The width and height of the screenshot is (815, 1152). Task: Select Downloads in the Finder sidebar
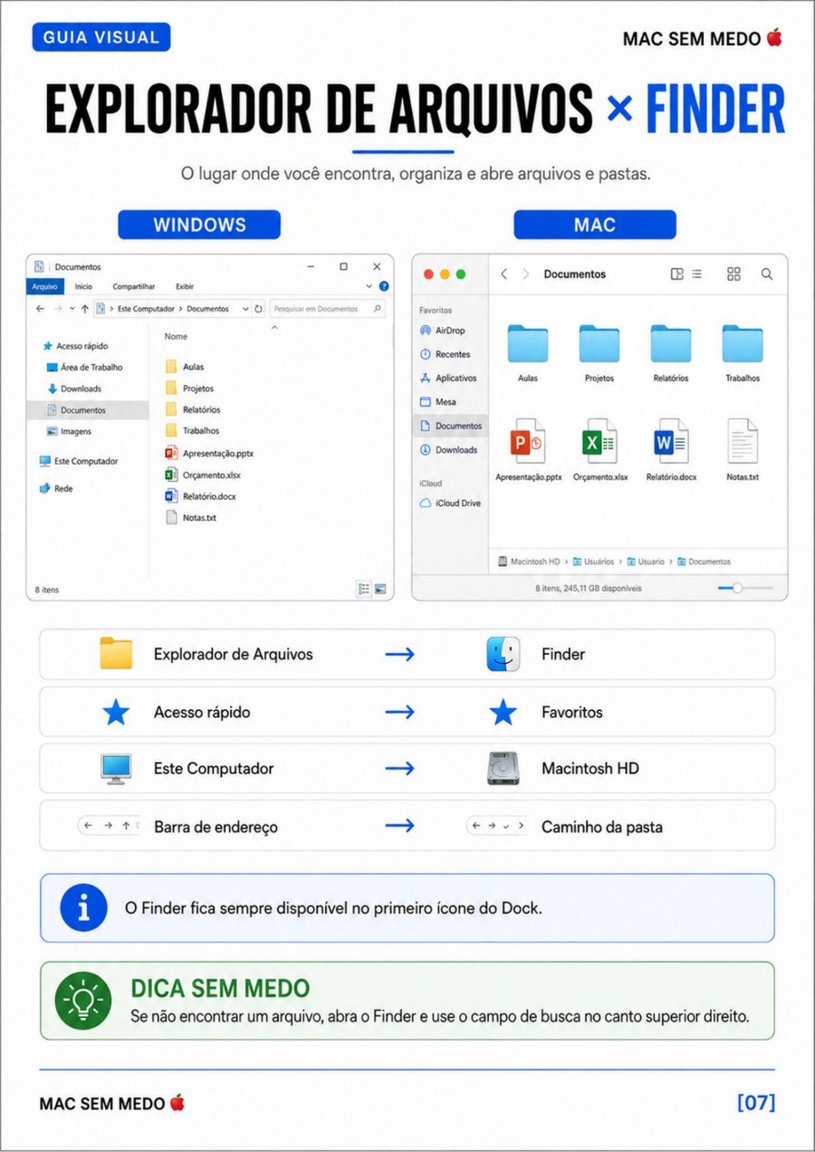pos(448,449)
